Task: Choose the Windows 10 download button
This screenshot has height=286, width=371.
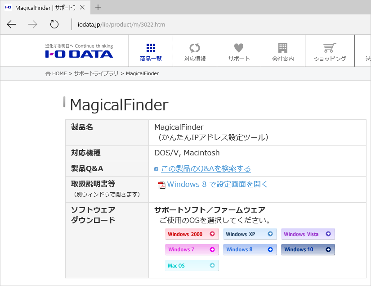Action: coord(308,250)
